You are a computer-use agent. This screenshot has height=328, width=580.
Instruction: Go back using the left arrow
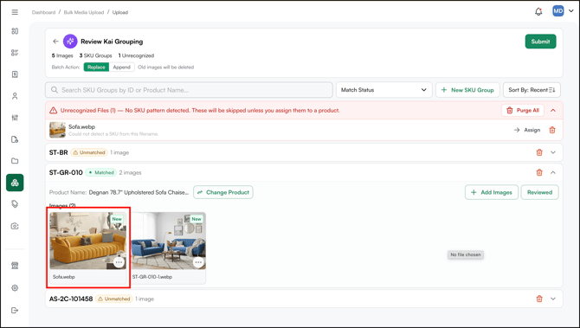tap(55, 42)
